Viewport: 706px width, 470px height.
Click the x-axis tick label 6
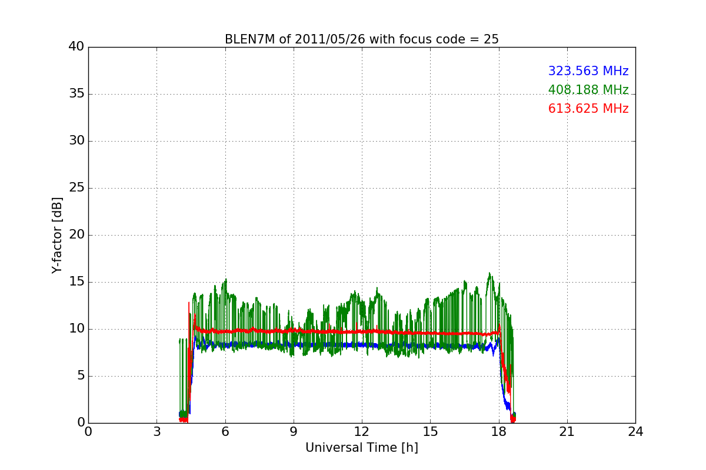[x=225, y=431]
